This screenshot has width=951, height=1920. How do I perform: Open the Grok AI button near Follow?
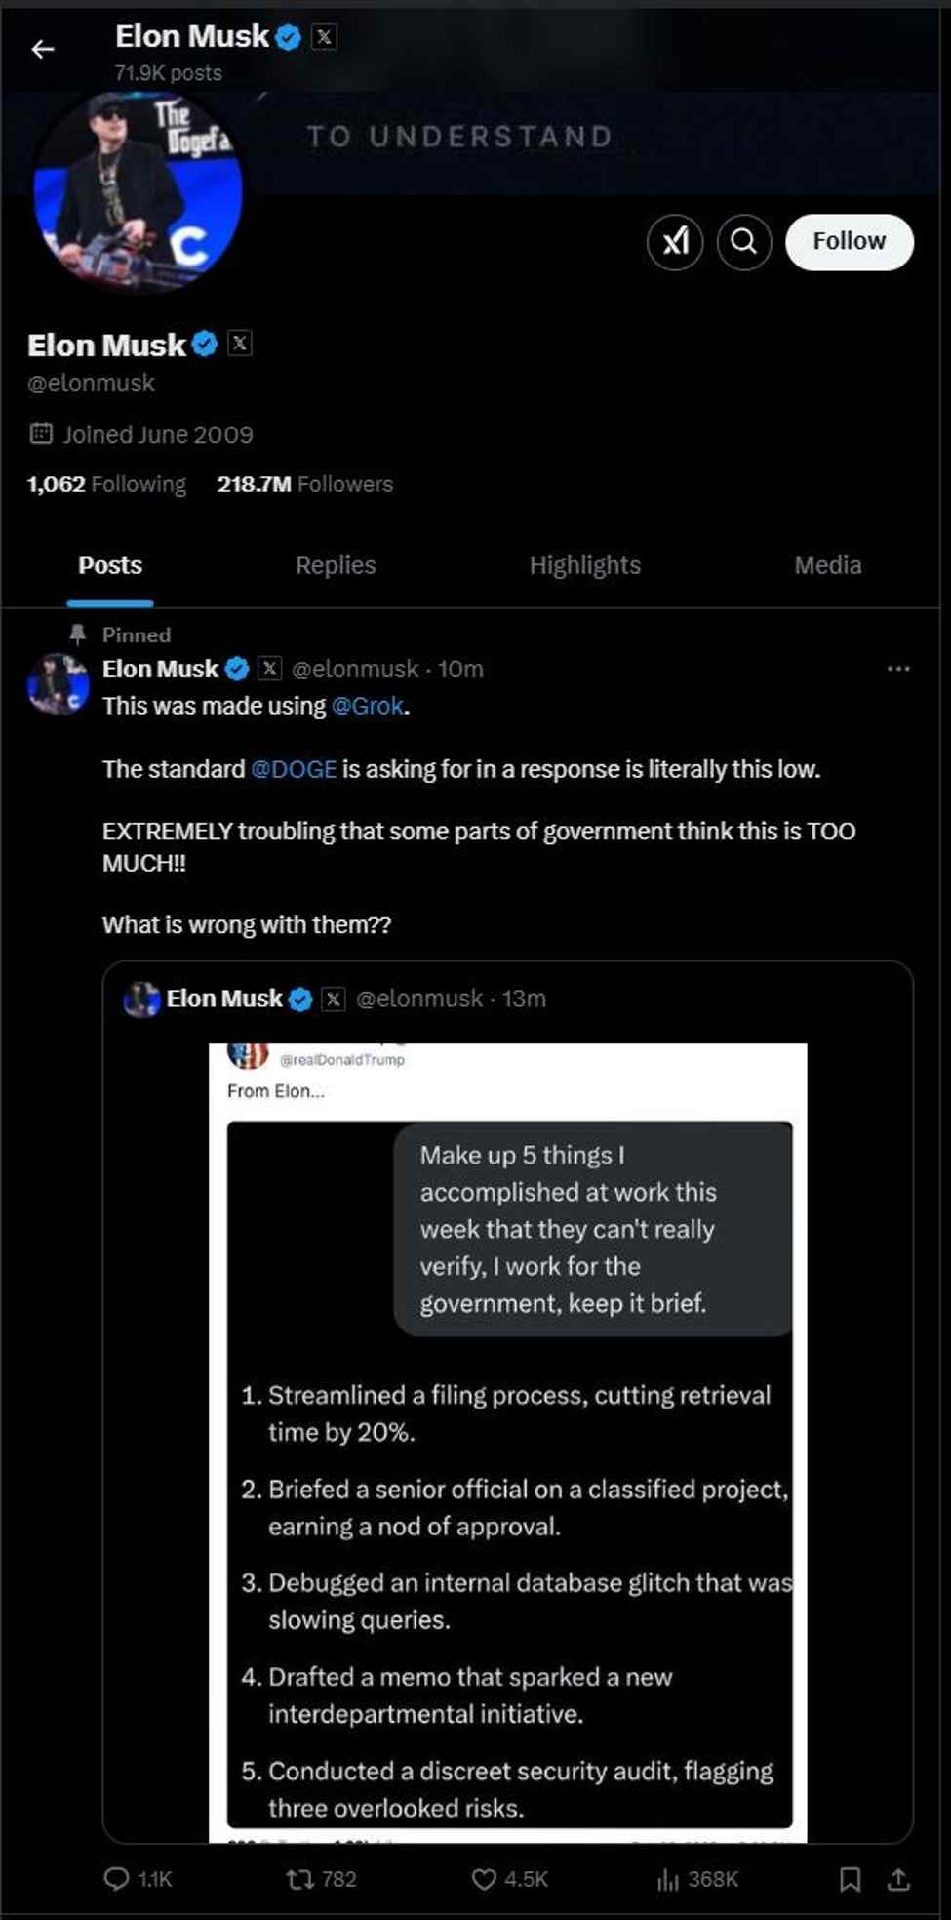tap(675, 242)
